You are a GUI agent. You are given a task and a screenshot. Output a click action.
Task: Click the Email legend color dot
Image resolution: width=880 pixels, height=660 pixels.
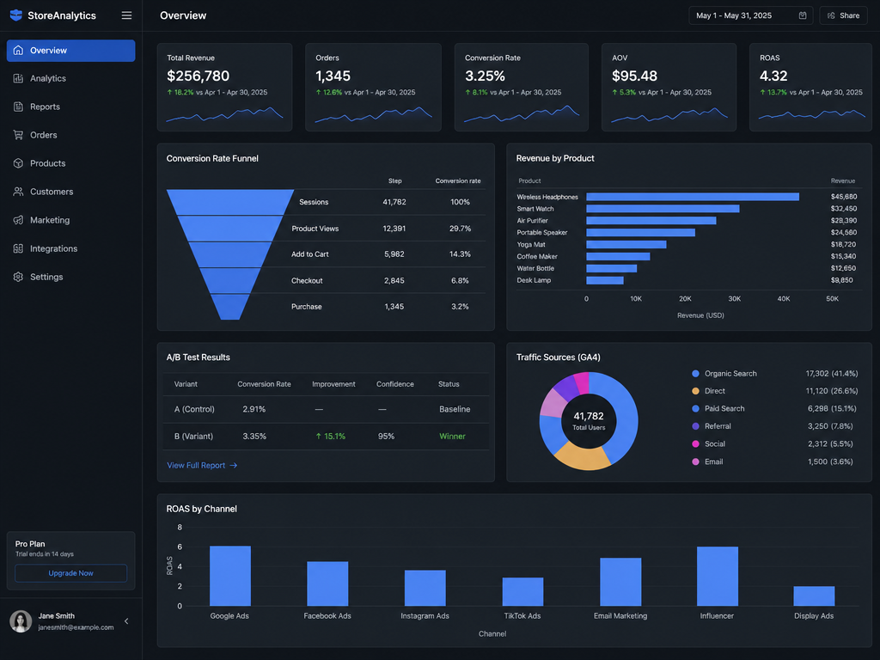(x=695, y=461)
